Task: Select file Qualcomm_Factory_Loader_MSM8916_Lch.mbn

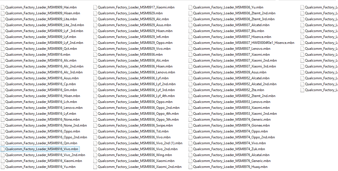Action: point(41,102)
